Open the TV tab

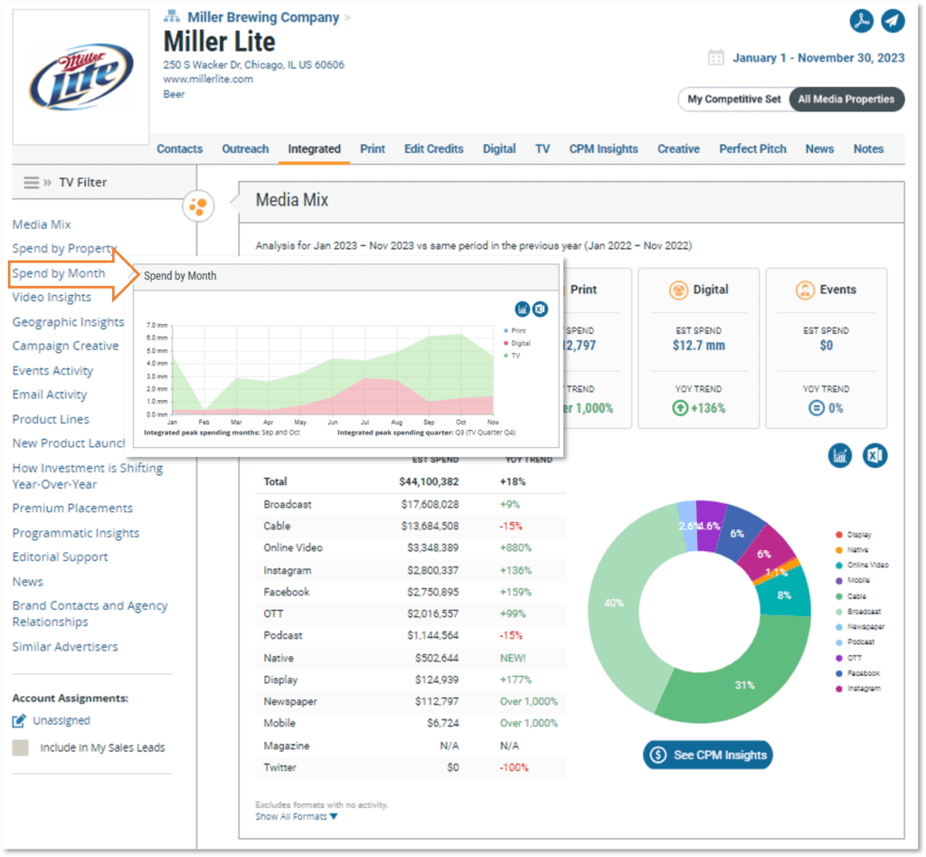(x=543, y=149)
